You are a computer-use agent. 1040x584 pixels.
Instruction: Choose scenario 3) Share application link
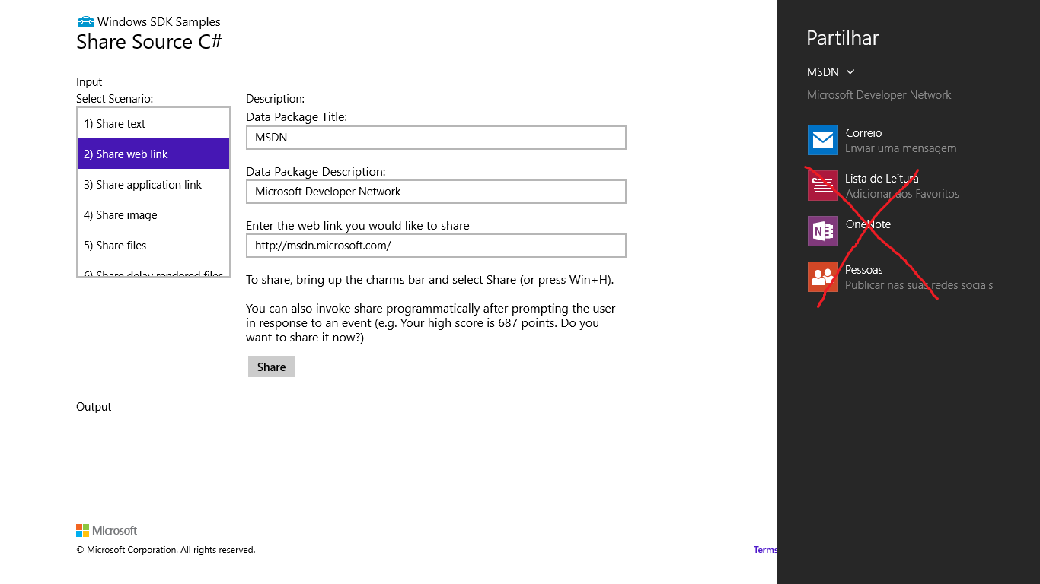pos(153,184)
